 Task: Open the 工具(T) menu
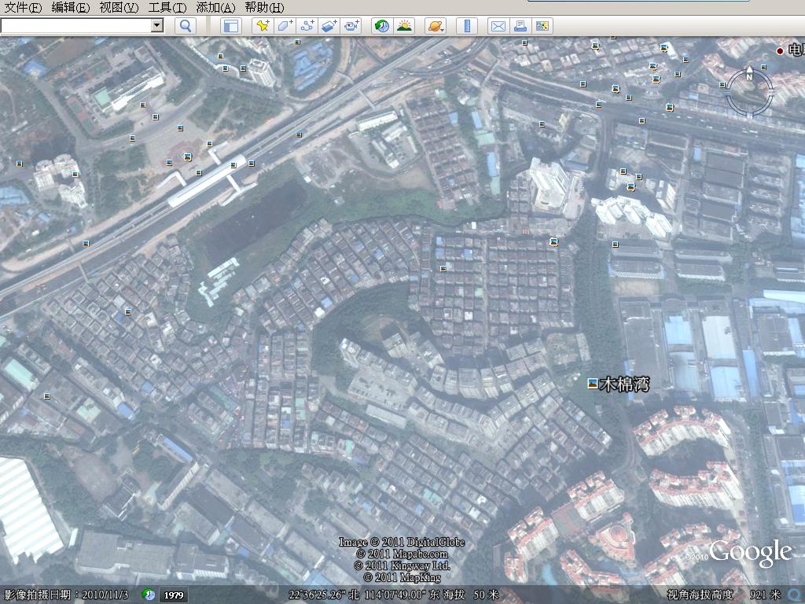[167, 8]
